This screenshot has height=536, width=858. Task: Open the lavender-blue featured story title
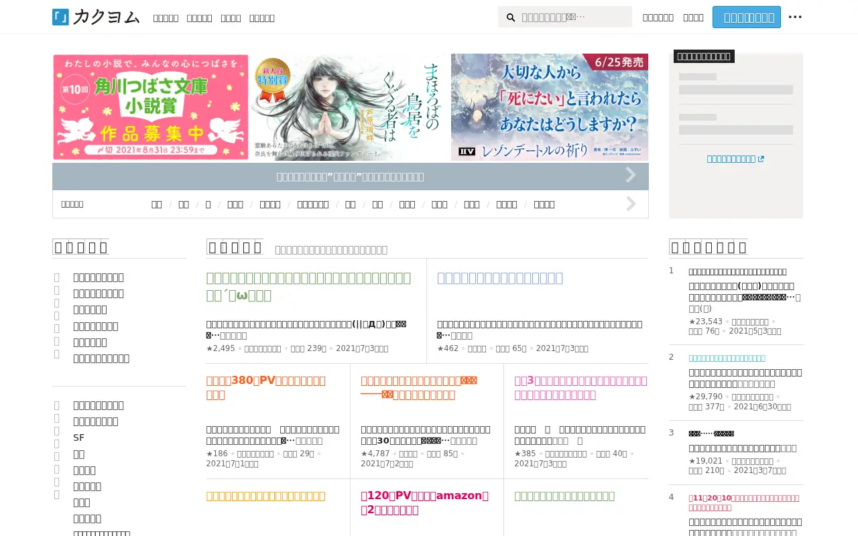500,278
